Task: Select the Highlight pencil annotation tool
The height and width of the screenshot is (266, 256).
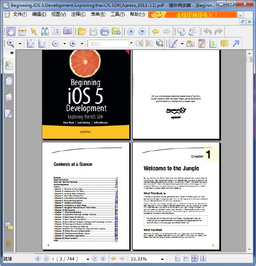Action: 173,44
